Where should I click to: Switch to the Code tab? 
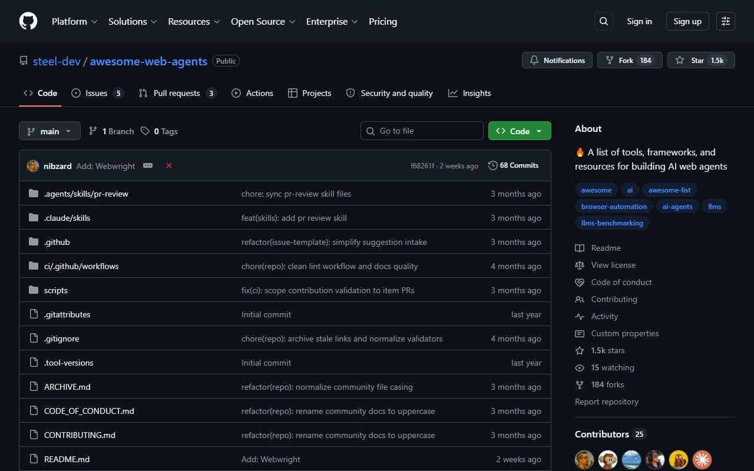point(40,93)
